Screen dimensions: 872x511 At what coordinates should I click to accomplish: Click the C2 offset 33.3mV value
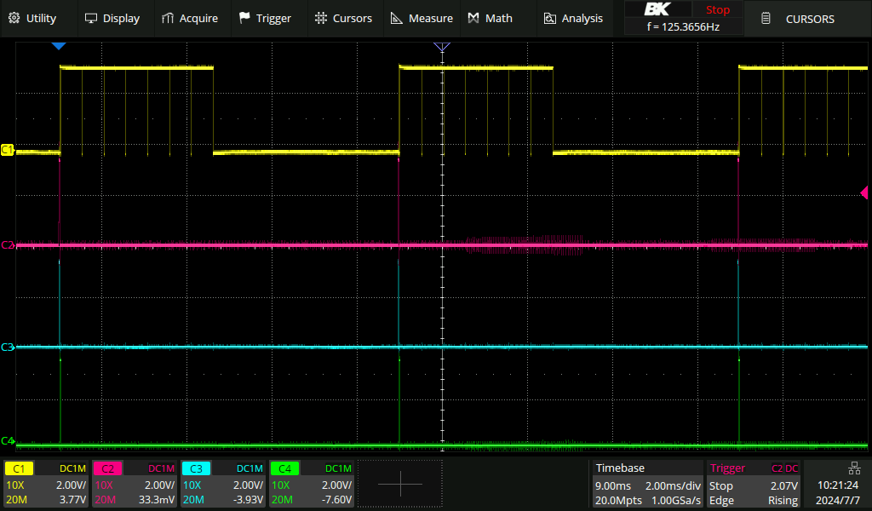click(157, 500)
